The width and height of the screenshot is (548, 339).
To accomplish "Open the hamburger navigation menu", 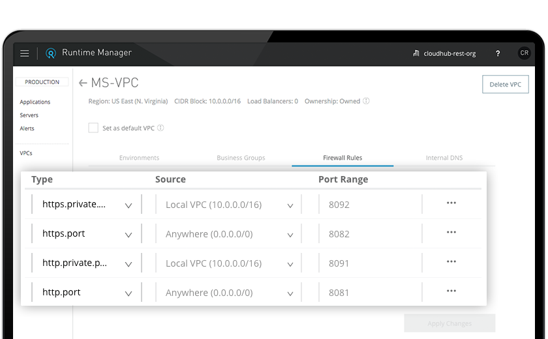I will click(x=25, y=53).
